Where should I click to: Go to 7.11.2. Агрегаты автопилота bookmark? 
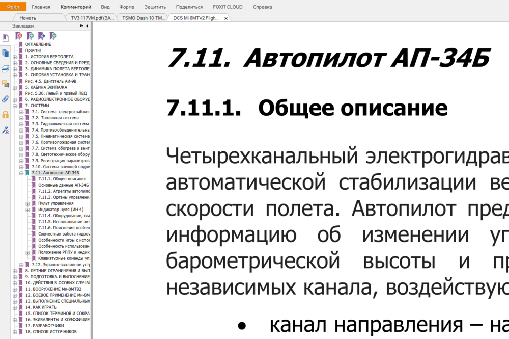coord(64,192)
